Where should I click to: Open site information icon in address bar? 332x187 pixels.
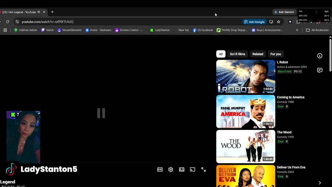click(x=17, y=22)
